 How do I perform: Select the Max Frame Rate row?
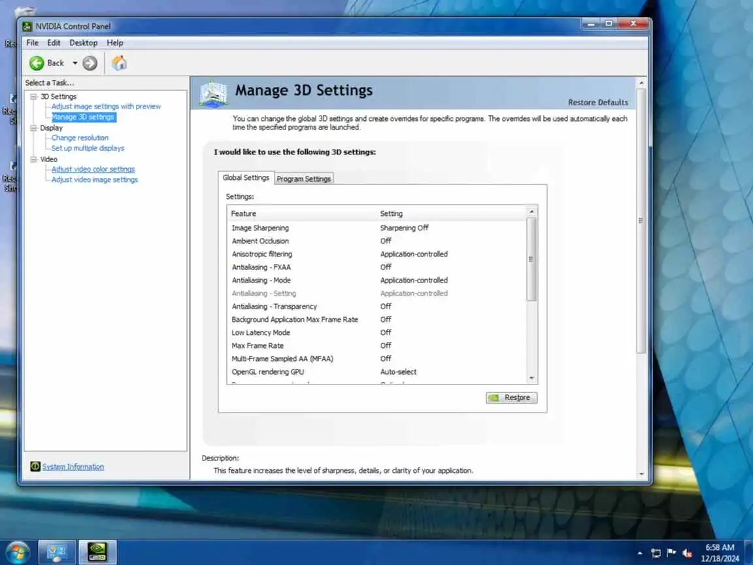coord(377,345)
